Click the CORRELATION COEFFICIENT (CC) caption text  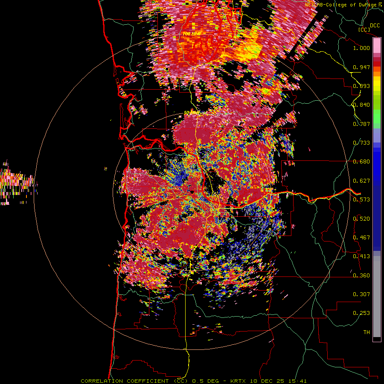pyautogui.click(x=134, y=381)
